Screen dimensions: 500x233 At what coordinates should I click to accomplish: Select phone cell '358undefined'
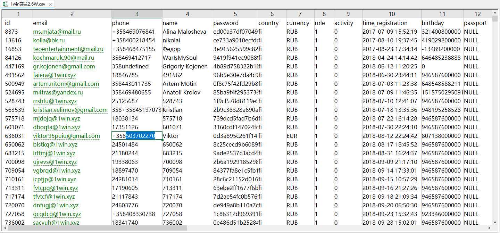tap(137, 66)
